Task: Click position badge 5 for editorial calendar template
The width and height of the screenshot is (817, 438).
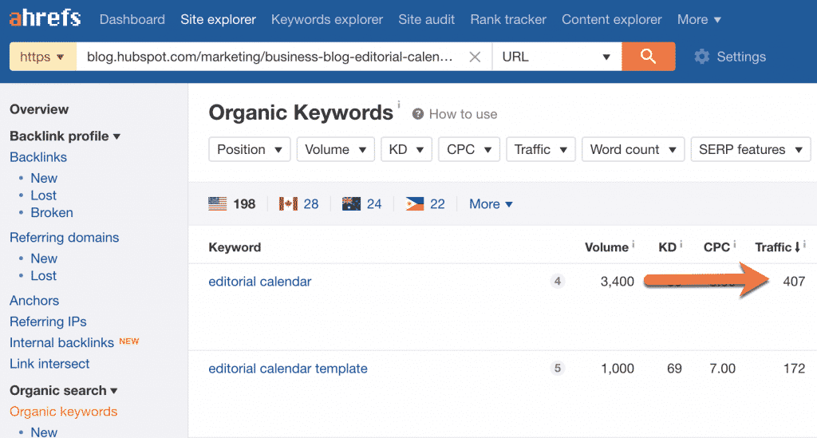Action: (x=558, y=369)
